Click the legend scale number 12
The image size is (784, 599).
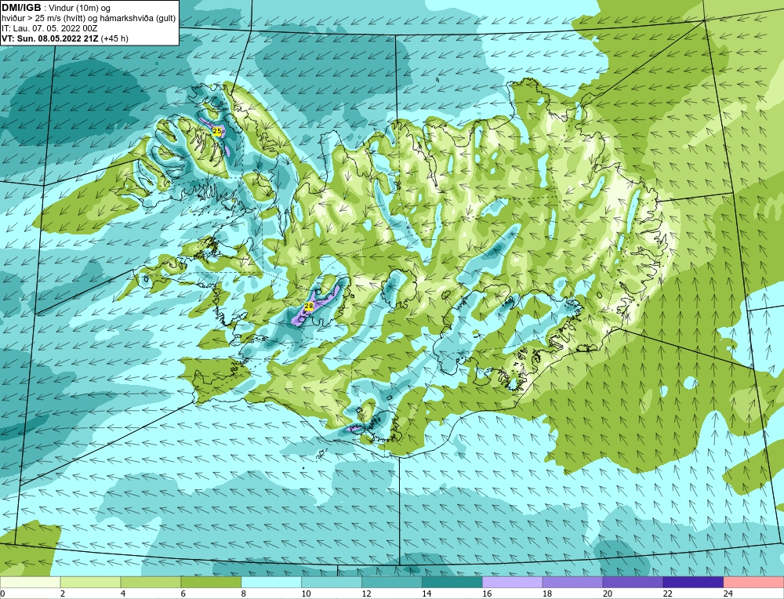[x=366, y=594]
